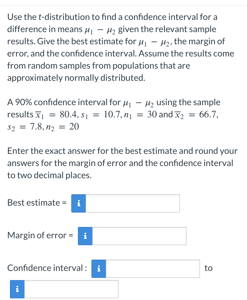Viewport: 247px width, 300px height.
Task: Click the 'to' text between interval boxes
Action: tap(209, 268)
